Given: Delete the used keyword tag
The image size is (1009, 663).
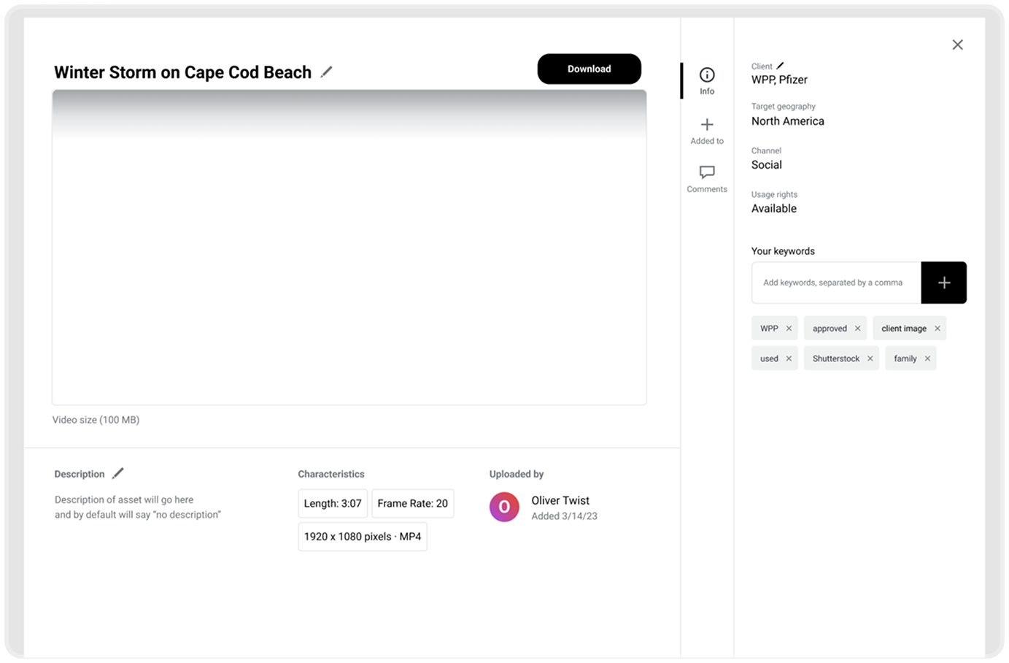Looking at the screenshot, I should pyautogui.click(x=789, y=359).
